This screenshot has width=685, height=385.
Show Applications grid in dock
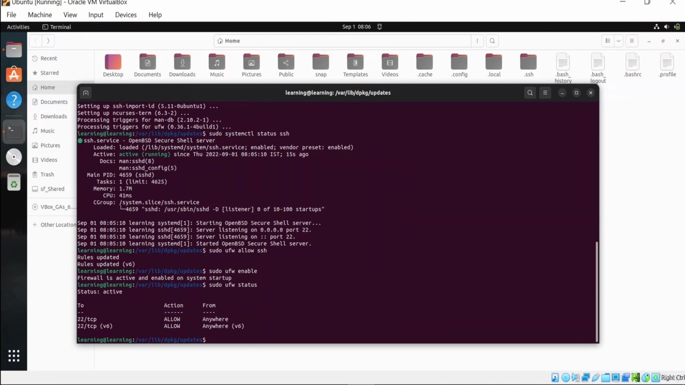pos(14,356)
